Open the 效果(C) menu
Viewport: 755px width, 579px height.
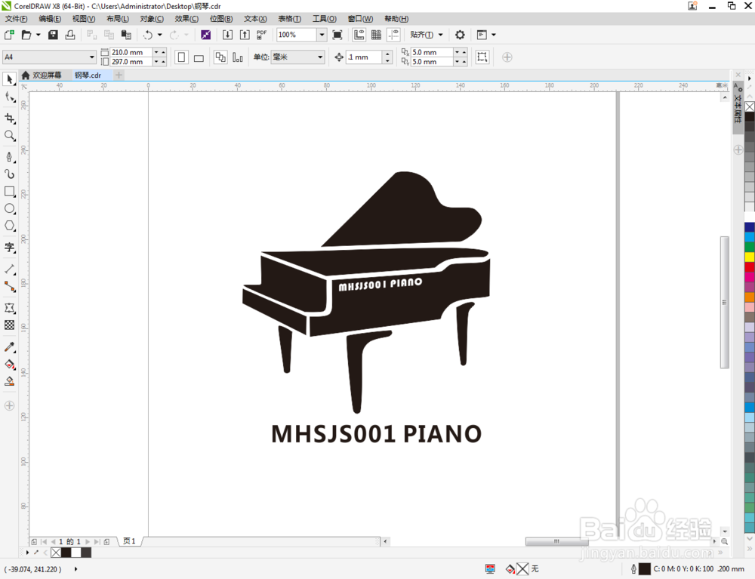coord(186,19)
